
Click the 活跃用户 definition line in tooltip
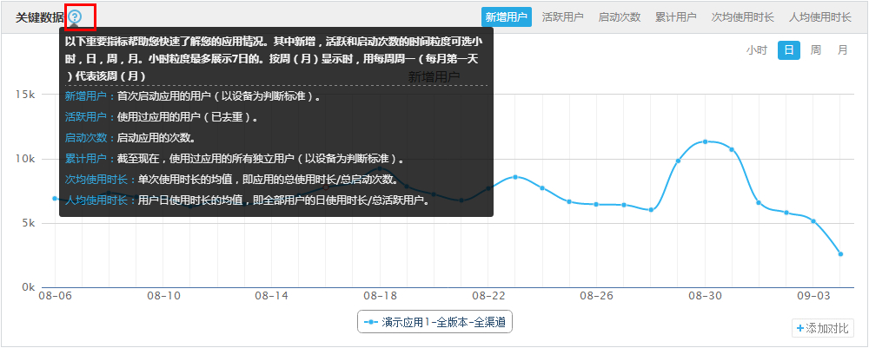coord(162,117)
